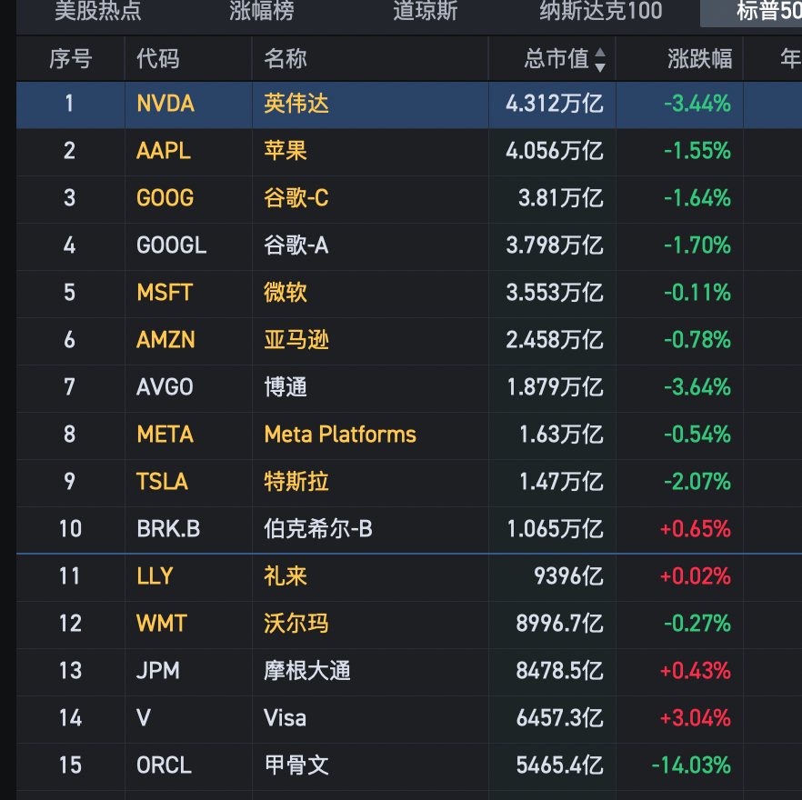Click the 谷歌-C name cell
The height and width of the screenshot is (800, 802).
(296, 198)
